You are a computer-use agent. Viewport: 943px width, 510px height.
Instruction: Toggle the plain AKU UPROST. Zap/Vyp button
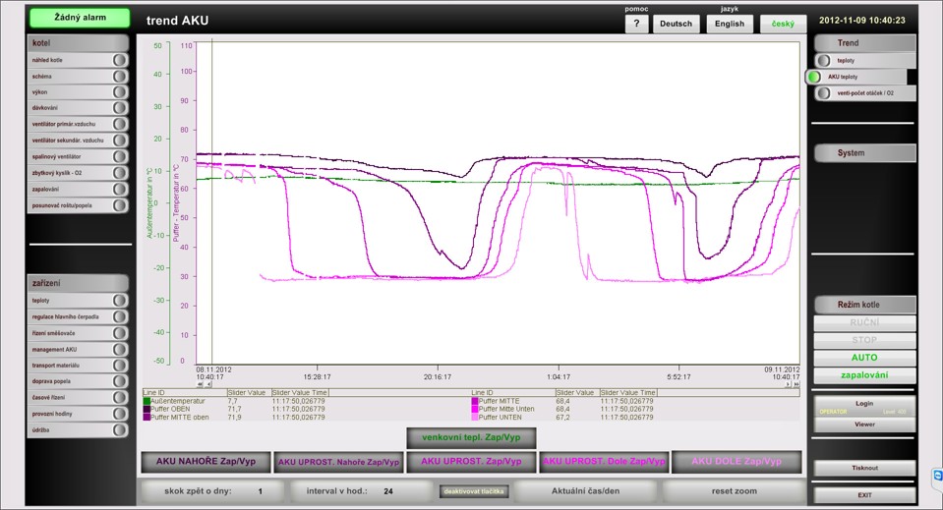(x=472, y=461)
